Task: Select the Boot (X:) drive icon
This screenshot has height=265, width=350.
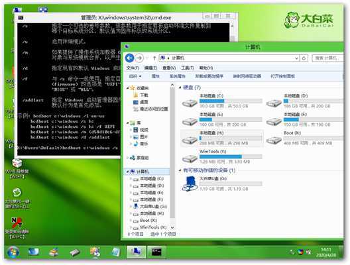Action: tap(274, 140)
